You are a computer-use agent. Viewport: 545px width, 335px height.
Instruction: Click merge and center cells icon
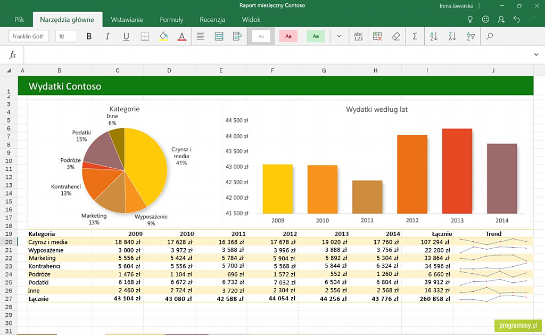219,36
